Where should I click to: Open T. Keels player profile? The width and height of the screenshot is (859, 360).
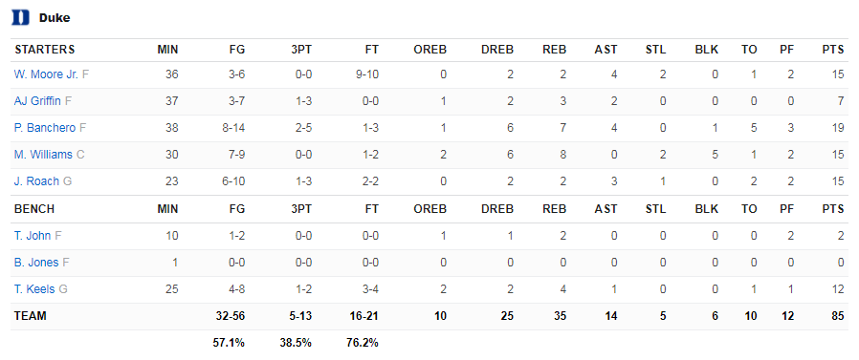(x=34, y=289)
